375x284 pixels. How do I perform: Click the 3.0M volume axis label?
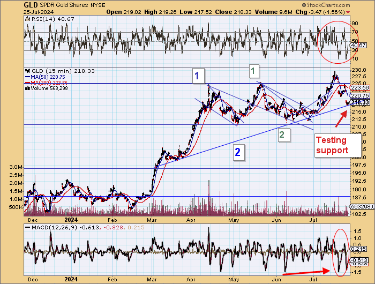pyautogui.click(x=16, y=167)
